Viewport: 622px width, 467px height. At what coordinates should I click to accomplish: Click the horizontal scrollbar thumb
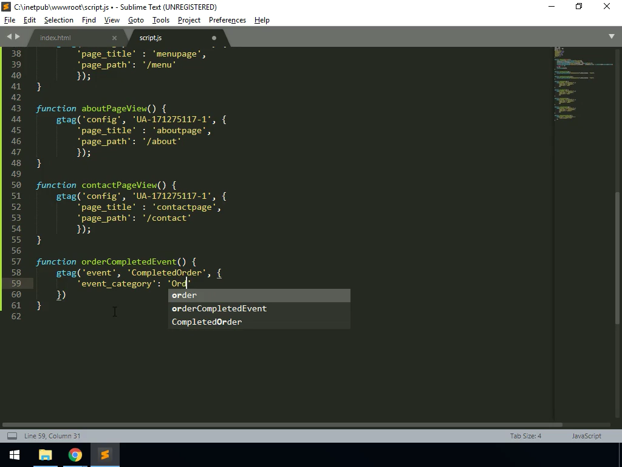click(x=282, y=424)
